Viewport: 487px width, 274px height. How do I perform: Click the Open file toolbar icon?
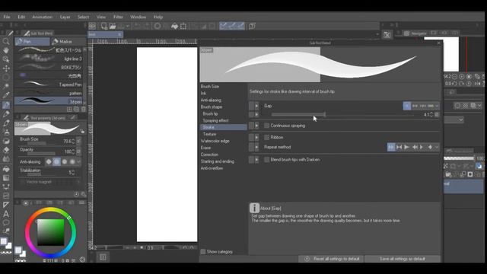pyautogui.click(x=113, y=26)
